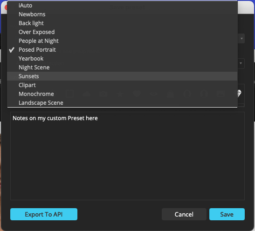Pick Yearbook from the list
Viewport: 255px width, 231px height.
tap(122, 59)
